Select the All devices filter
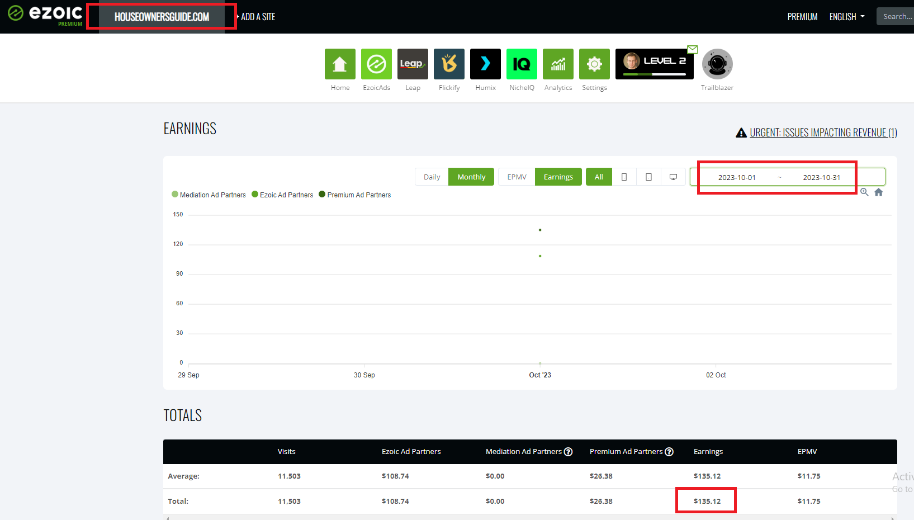Viewport: 914px width, 520px height. (599, 177)
